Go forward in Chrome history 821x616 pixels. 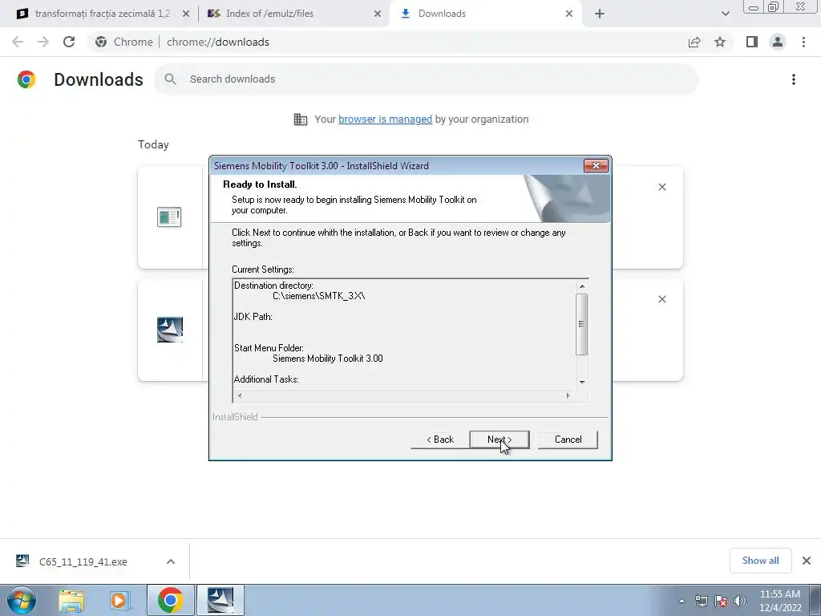pos(43,42)
